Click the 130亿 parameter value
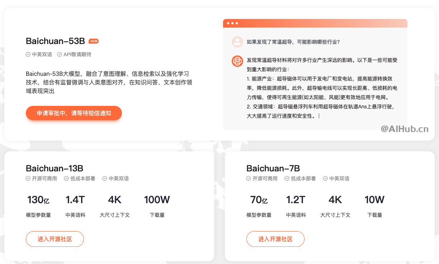 tap(38, 200)
